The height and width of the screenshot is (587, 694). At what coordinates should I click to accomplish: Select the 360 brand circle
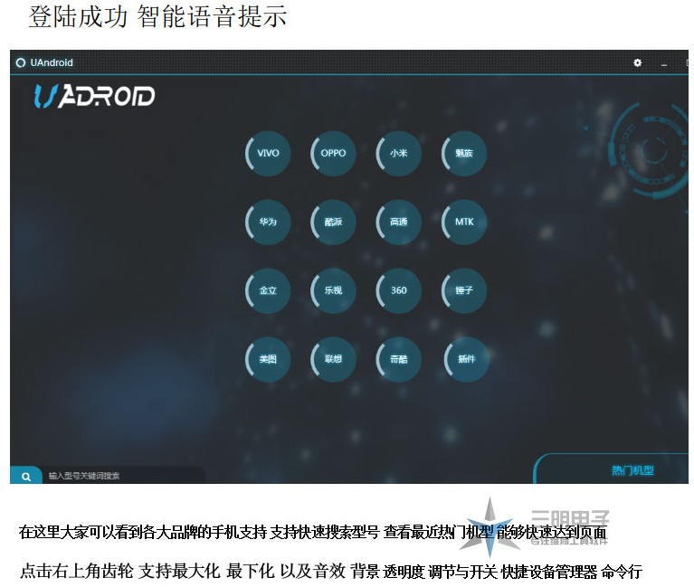click(398, 290)
